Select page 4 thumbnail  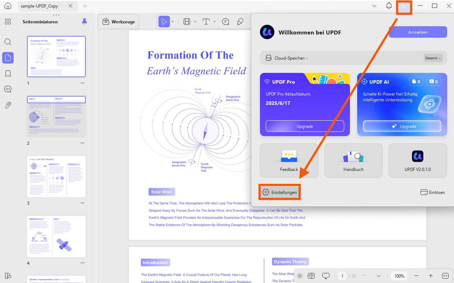pos(57,236)
